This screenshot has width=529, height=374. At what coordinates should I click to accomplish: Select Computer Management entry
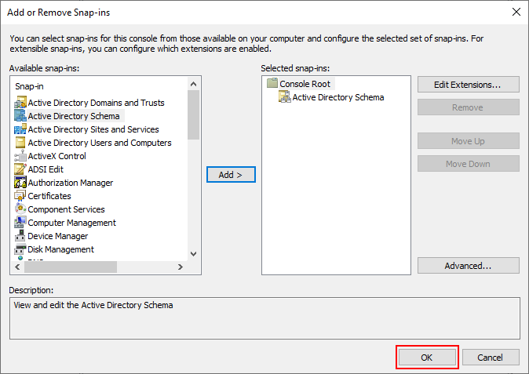tap(72, 223)
